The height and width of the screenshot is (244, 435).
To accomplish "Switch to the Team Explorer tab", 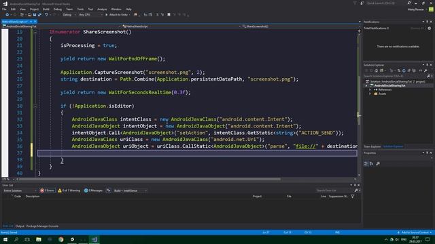I will pyautogui.click(x=372, y=146).
